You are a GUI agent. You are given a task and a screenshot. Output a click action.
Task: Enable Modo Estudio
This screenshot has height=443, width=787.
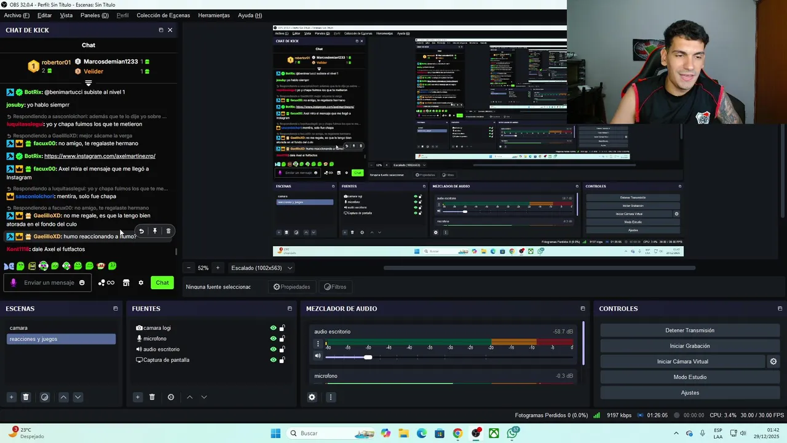pyautogui.click(x=690, y=377)
